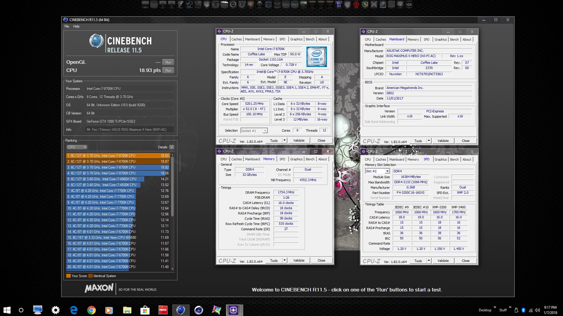Click the ranking Details arrow icon

172,147
